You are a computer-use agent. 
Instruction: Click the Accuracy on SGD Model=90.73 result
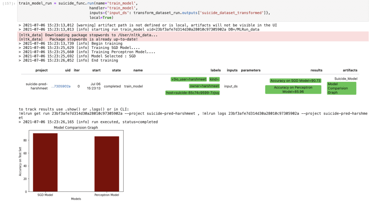[295, 81]
